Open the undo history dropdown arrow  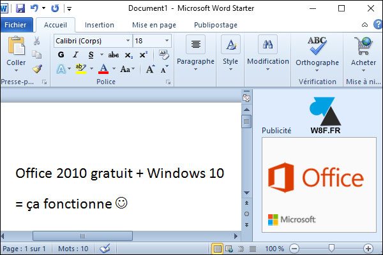(43, 8)
